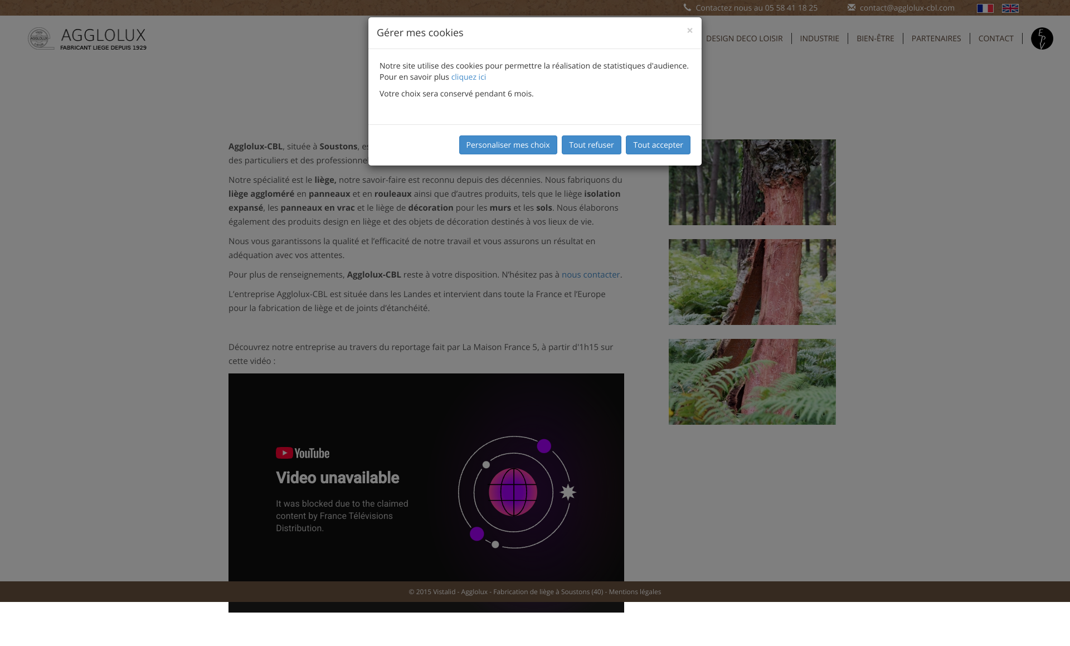This screenshot has height=646, width=1070.
Task: Close the cookie dialog with the X
Action: [689, 31]
